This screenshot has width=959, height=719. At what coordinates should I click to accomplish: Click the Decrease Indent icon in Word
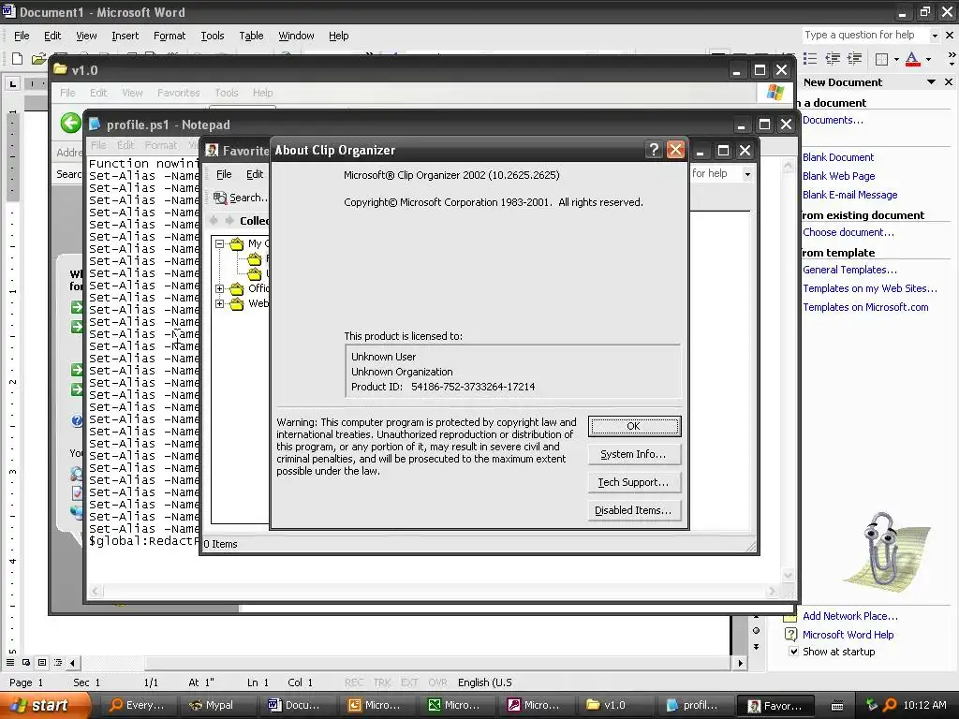(x=833, y=59)
